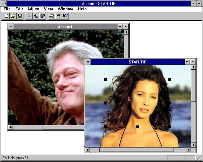Click the STAR.TIF title bar
The width and height of the screenshot is (203, 162).
coord(137,62)
